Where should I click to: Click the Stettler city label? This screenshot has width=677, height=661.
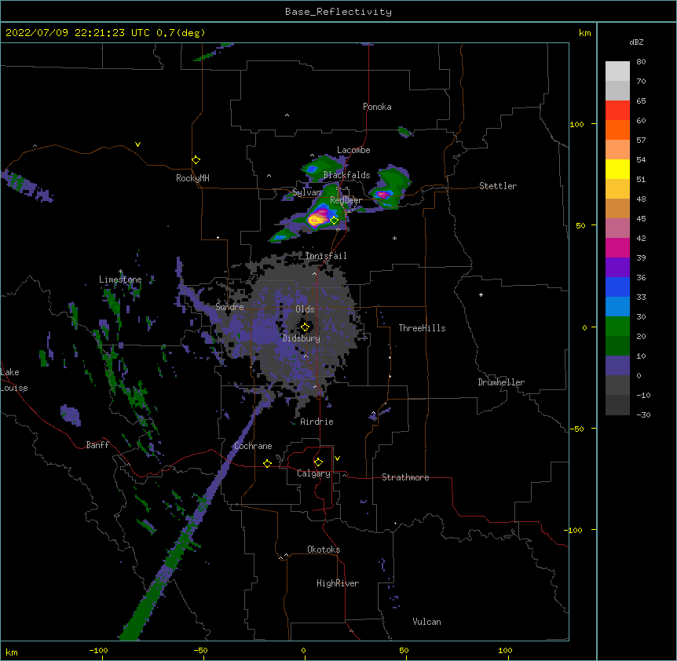pos(497,186)
